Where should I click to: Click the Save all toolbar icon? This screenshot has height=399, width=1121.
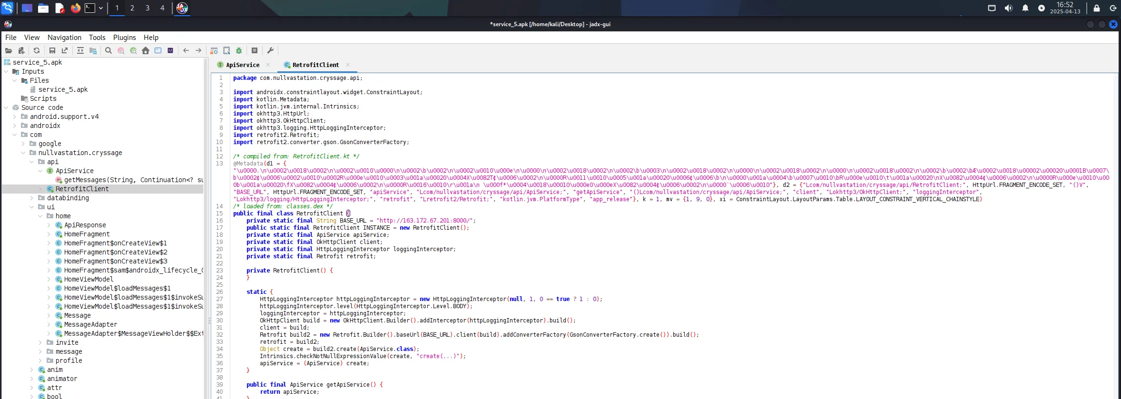52,50
